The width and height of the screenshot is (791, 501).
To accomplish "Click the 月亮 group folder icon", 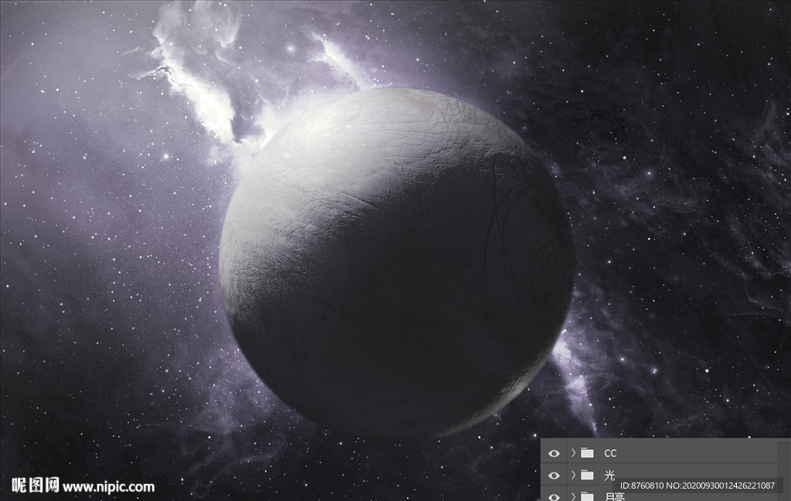I will 587,496.
